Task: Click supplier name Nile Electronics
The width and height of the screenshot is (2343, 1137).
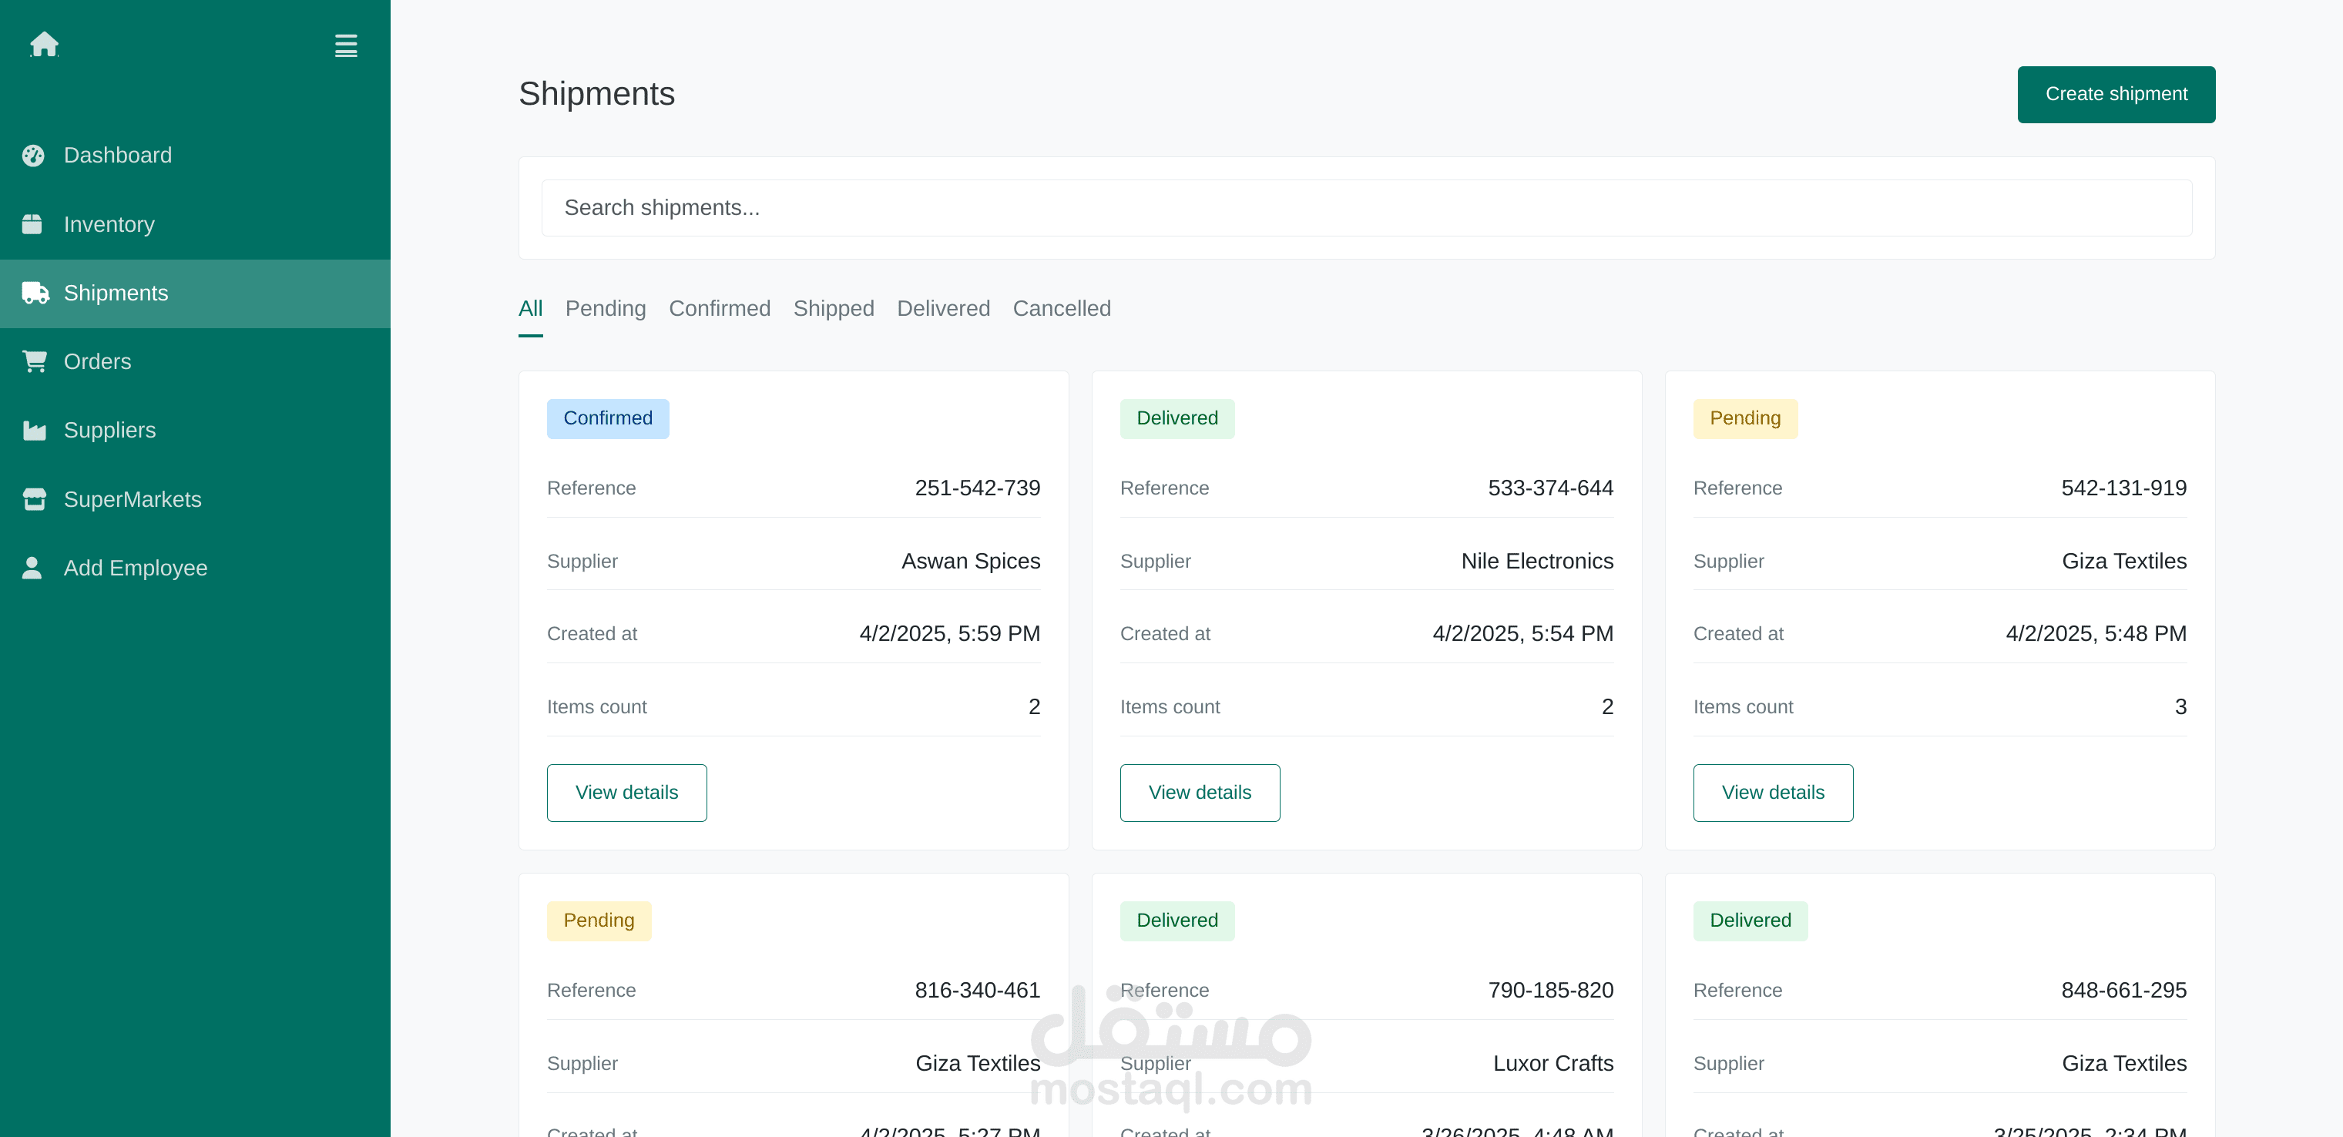Action: pos(1537,562)
